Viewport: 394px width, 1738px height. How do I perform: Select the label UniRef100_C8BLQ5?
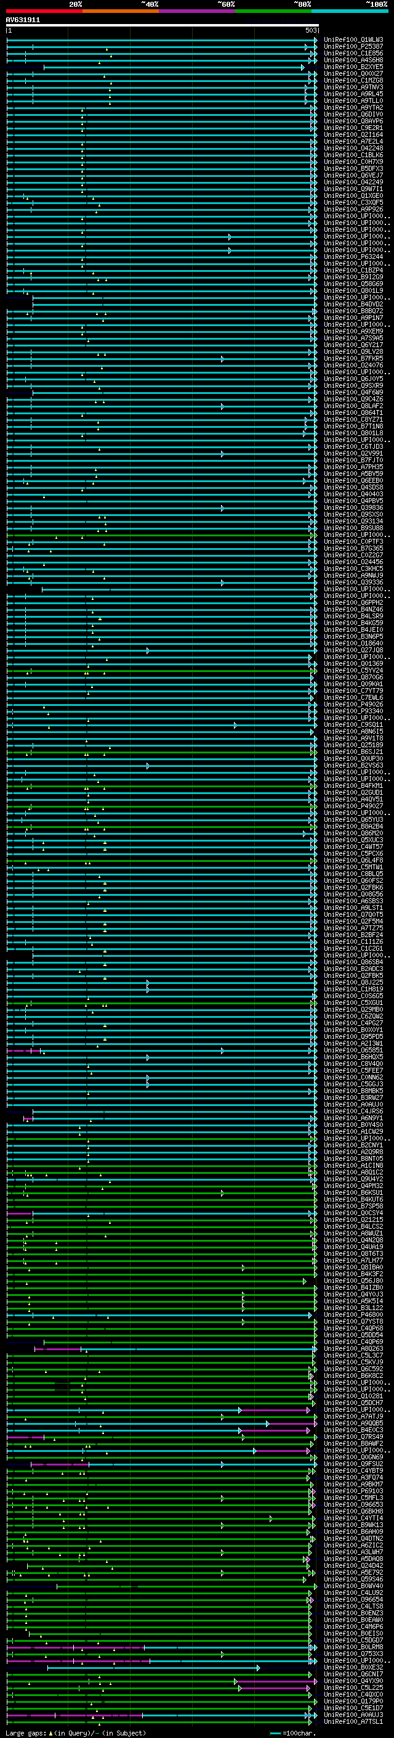pos(353,874)
